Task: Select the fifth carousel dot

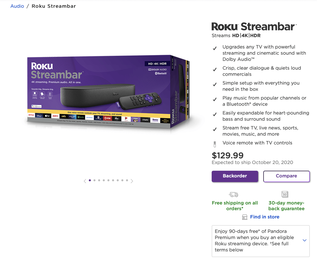Action: (108, 181)
